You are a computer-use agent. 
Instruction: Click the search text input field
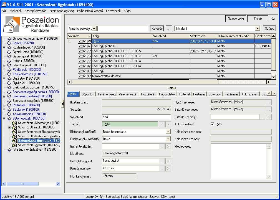pyautogui.click(x=123, y=29)
